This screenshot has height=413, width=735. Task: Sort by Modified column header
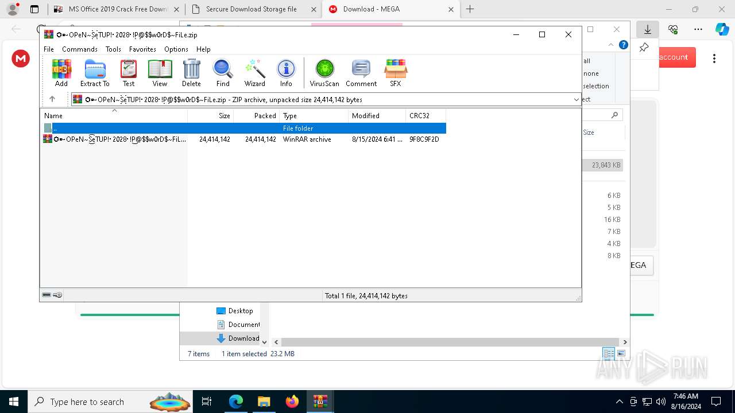pyautogui.click(x=377, y=115)
